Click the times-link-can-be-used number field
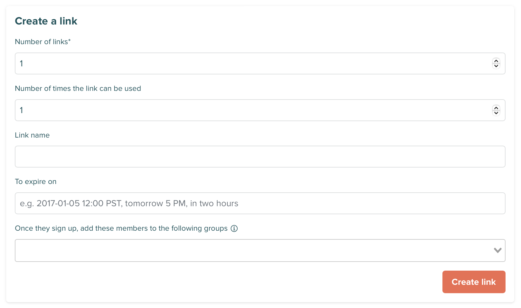This screenshot has height=308, width=521. click(x=251, y=110)
